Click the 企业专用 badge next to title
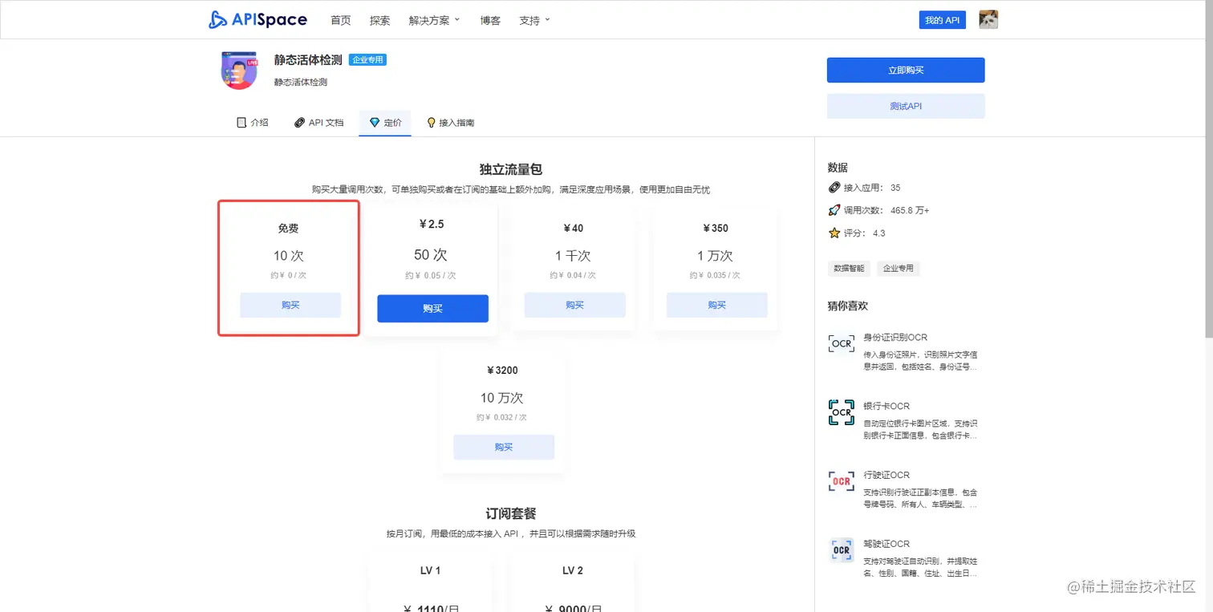The image size is (1213, 612). (367, 60)
